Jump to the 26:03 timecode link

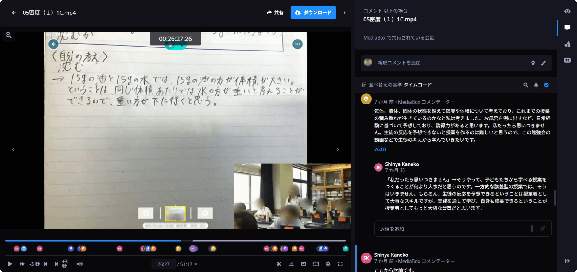click(x=380, y=149)
